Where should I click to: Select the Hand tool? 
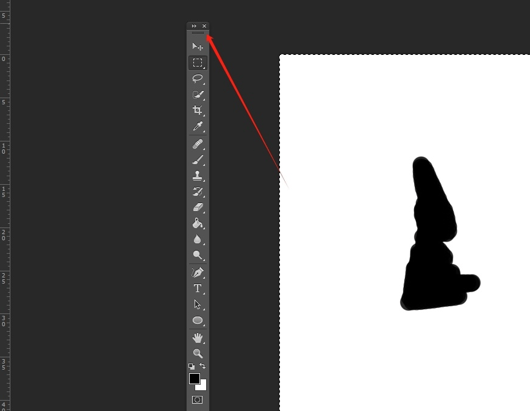coord(198,338)
